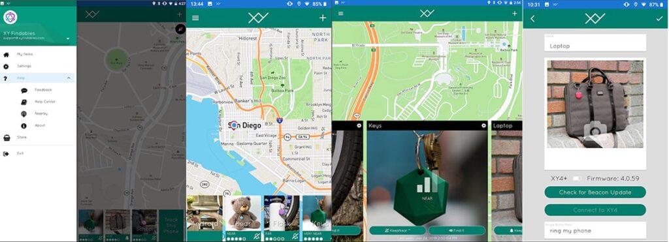Toggle the mute bell on the Bear card
This screenshot has height=242, width=669.
coord(256,236)
